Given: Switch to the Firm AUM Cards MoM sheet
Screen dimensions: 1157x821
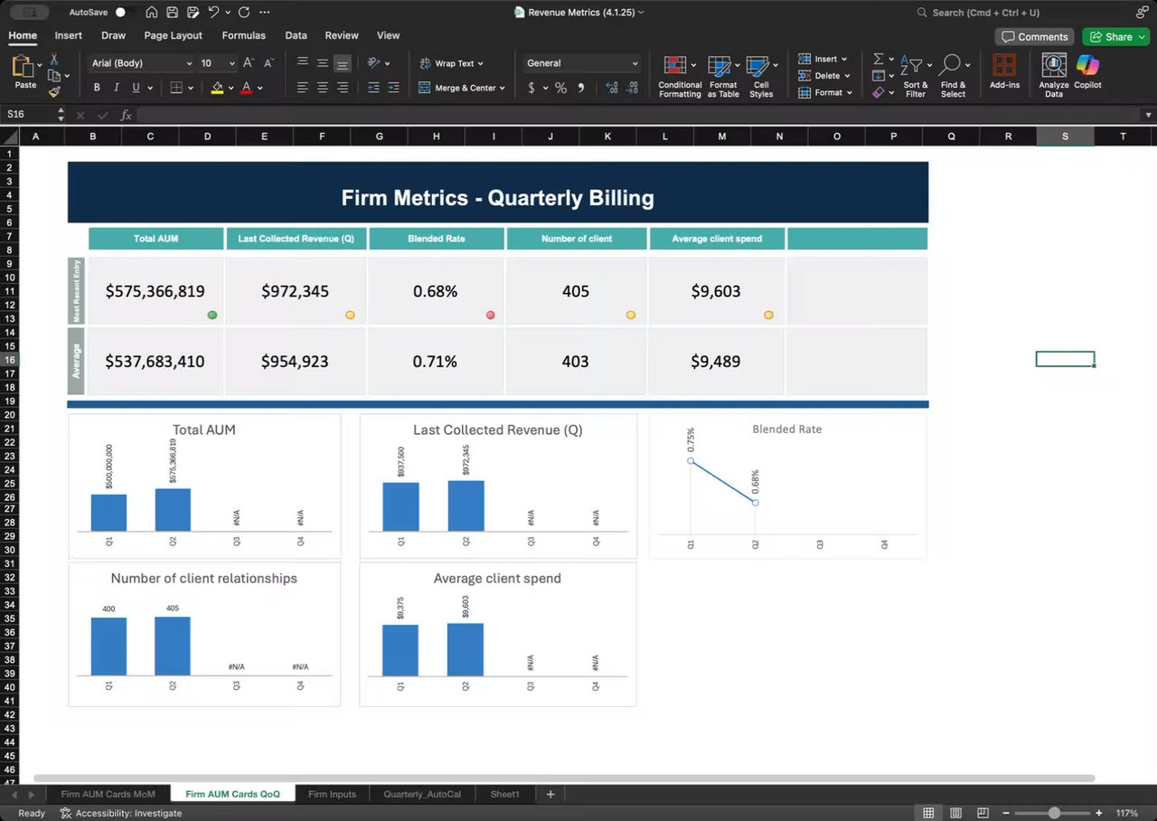Looking at the screenshot, I should click(x=108, y=794).
